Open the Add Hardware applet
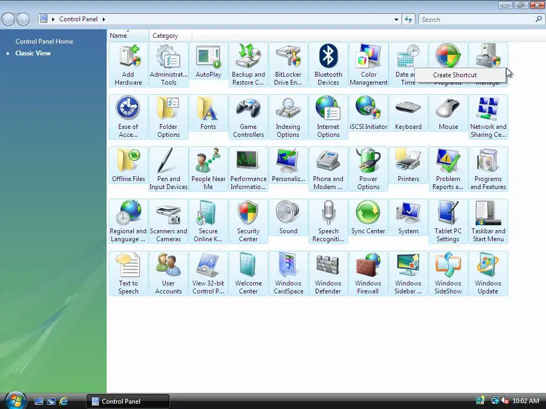 pyautogui.click(x=128, y=64)
